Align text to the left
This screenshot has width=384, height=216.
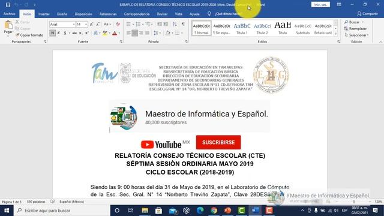pyautogui.click(x=128, y=33)
